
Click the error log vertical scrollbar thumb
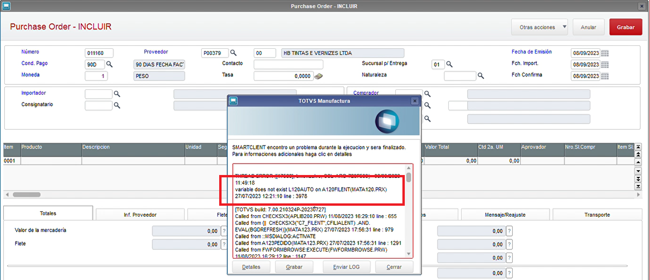pyautogui.click(x=409, y=177)
